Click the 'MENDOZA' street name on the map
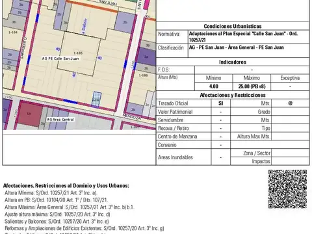This screenshot has height=234, width=312. click(132, 117)
